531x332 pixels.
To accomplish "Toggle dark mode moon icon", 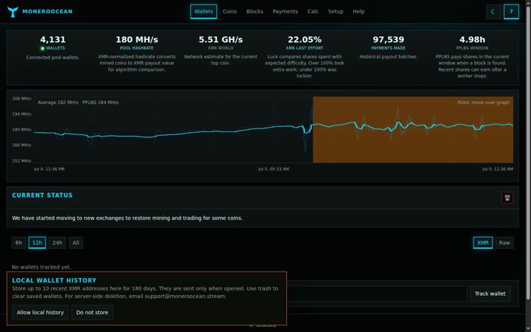I will 493,12.
